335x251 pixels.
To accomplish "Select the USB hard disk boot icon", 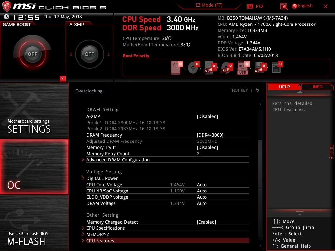I will click(x=210, y=68).
